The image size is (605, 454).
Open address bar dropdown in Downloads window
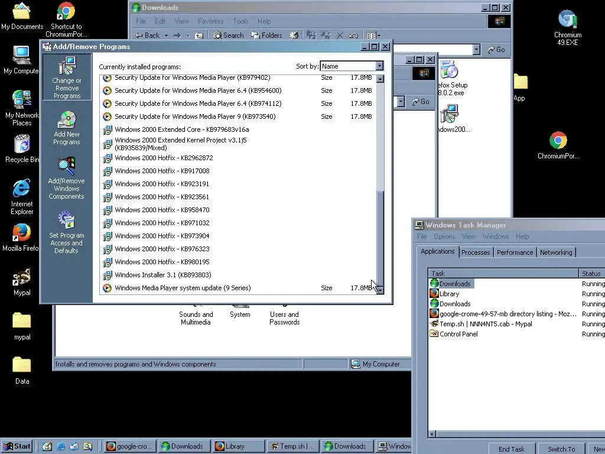click(x=477, y=50)
